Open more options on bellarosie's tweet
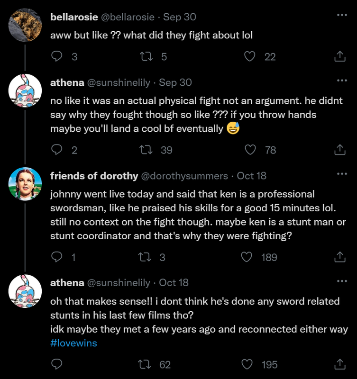Image resolution: width=357 pixels, height=379 pixels. [341, 15]
